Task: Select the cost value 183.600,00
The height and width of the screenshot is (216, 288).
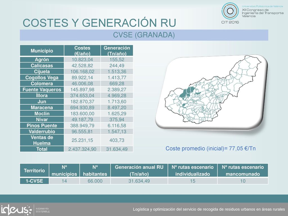Action: pyautogui.click(x=82, y=114)
